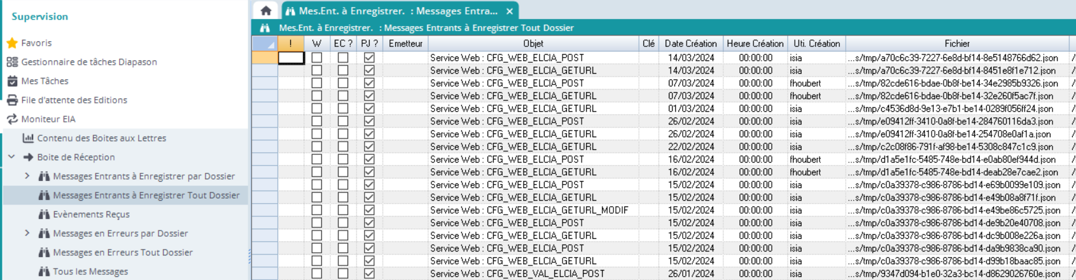Screen dimensions: 1076x280
Task: Expand Messages Entrants à Enregistrer par Dossier
Action: point(27,176)
